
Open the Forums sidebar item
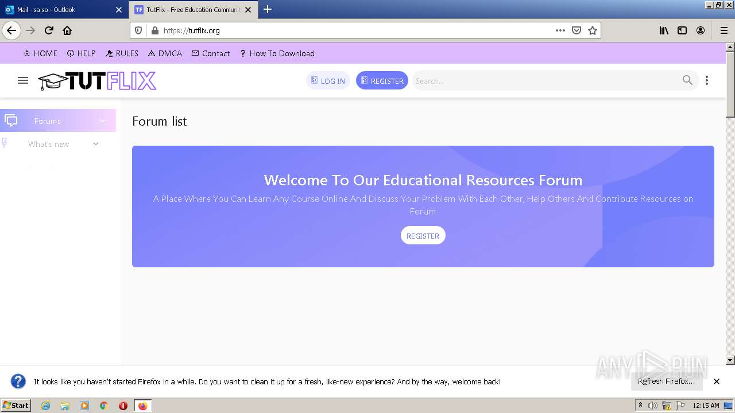pos(58,121)
